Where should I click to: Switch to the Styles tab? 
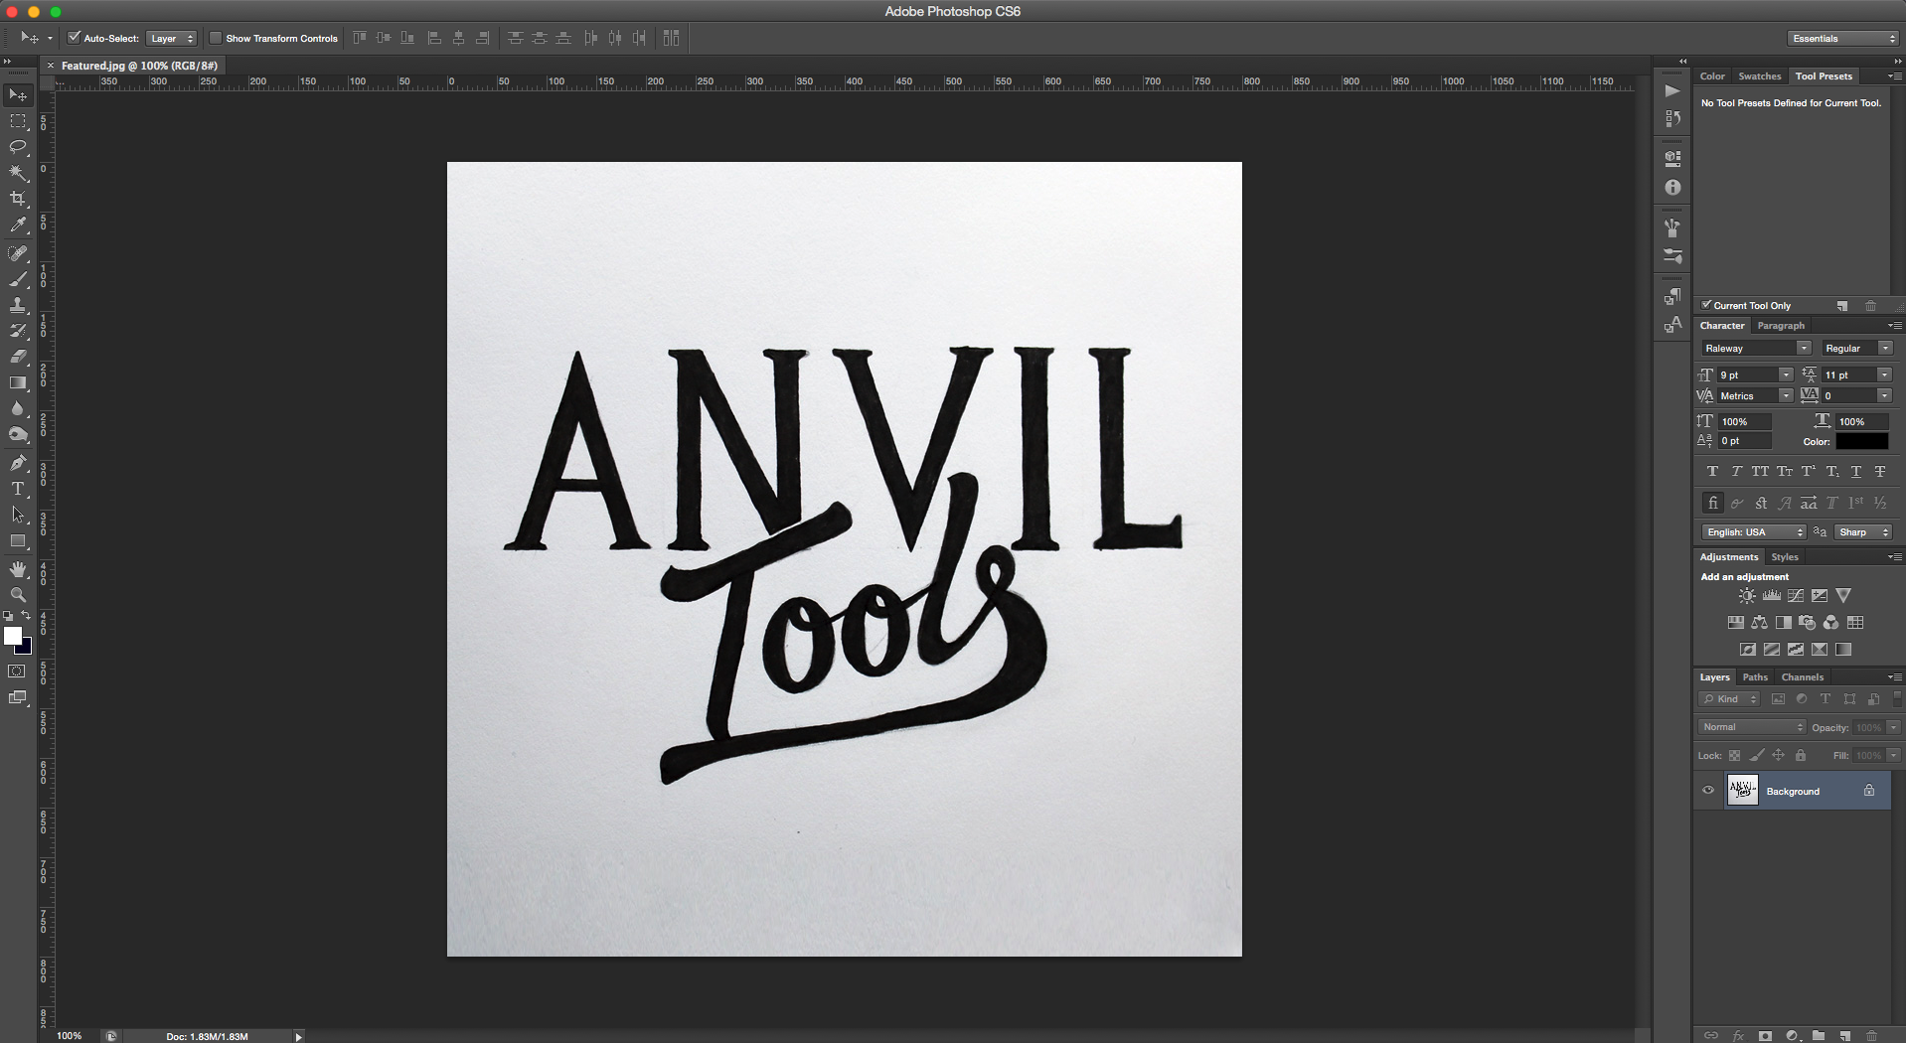[x=1784, y=557]
